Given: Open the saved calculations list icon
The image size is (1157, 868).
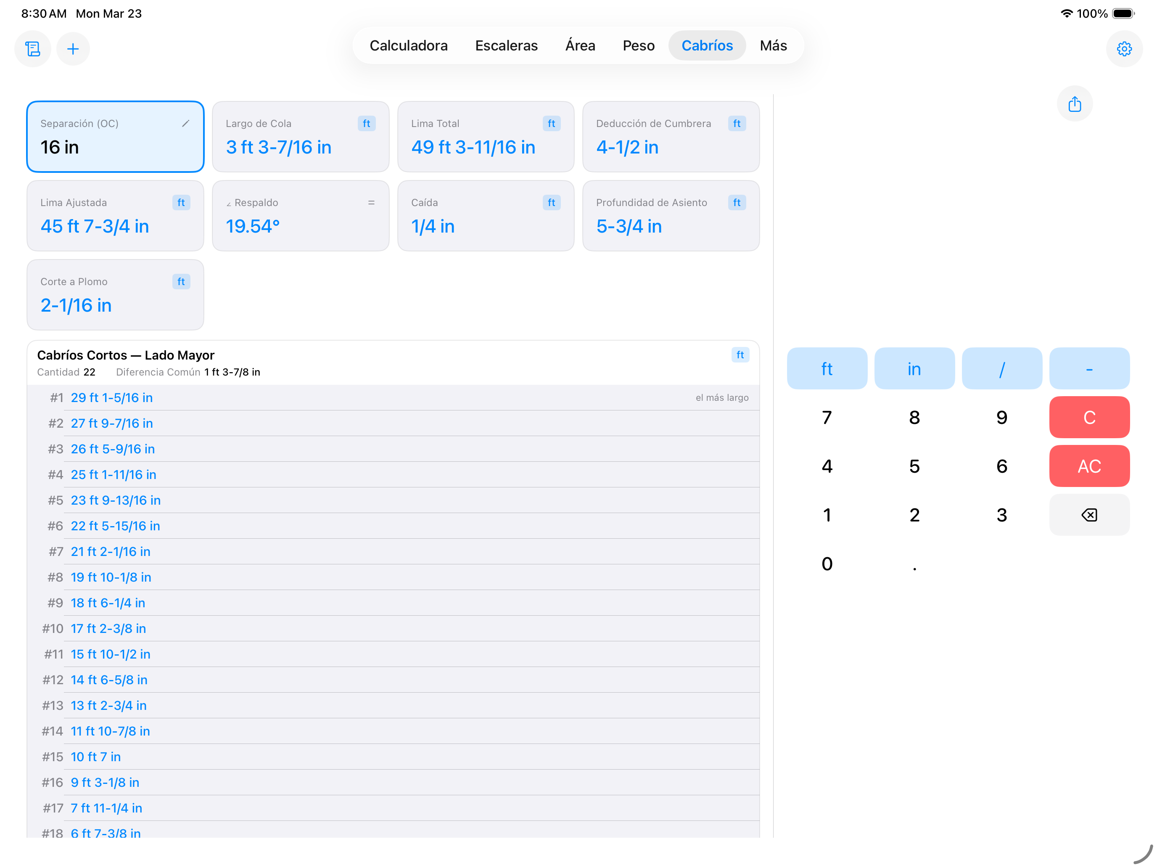Looking at the screenshot, I should click(x=32, y=49).
